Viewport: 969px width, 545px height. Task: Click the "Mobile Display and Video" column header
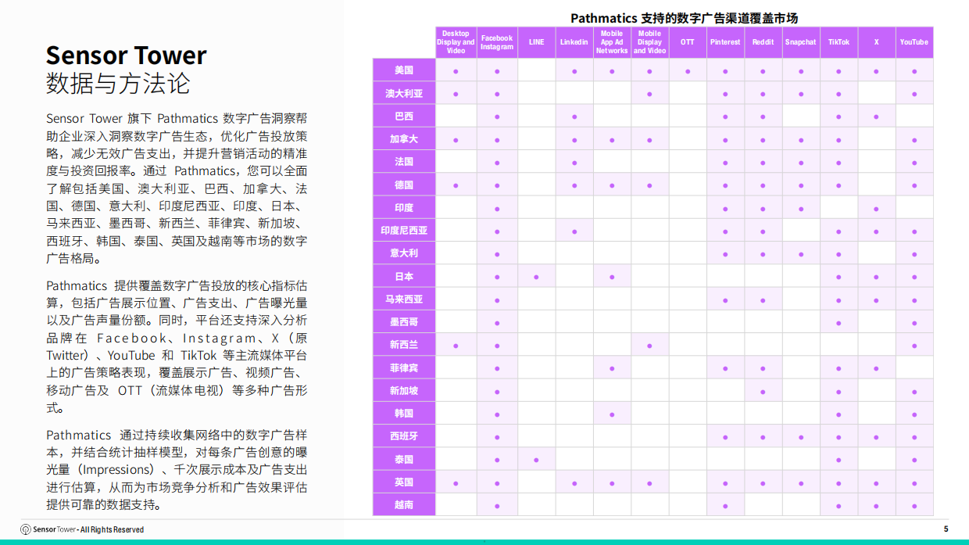coord(649,42)
